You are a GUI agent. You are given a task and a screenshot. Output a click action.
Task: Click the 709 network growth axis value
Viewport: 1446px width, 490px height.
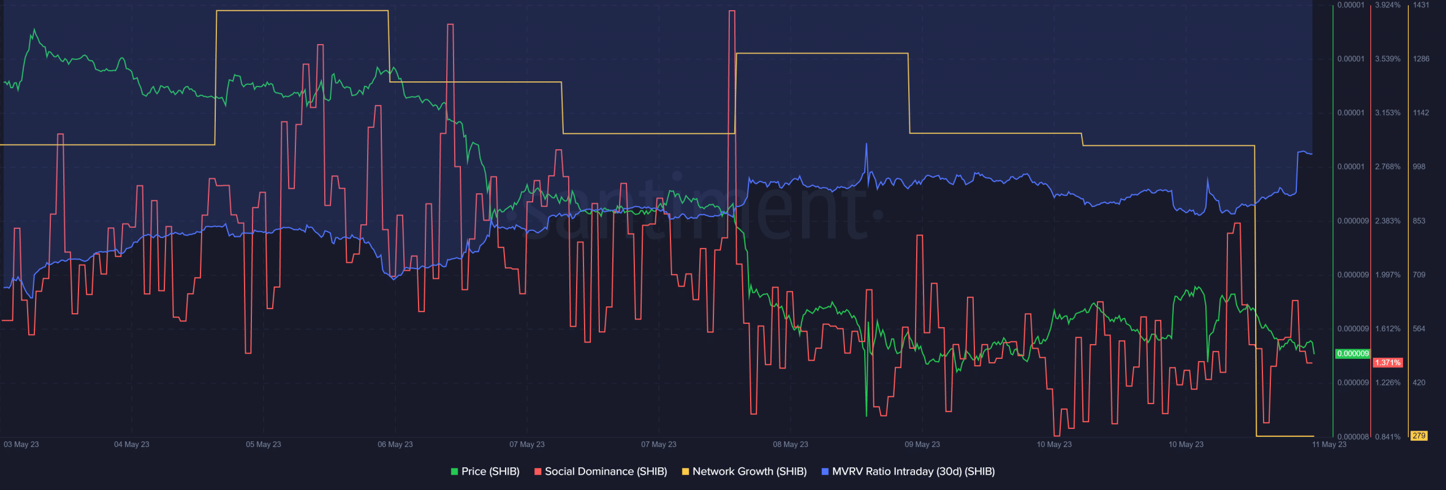1419,275
